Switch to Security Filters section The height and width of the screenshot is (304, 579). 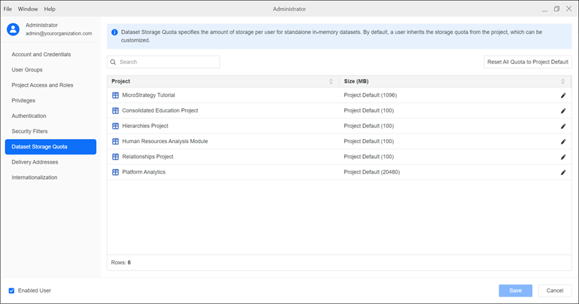[x=30, y=131]
